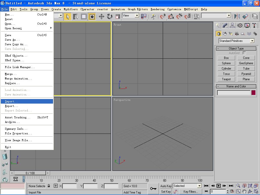260x195 pixels.
Task: Open the View reference coordinate dropdown
Action: click(x=131, y=15)
